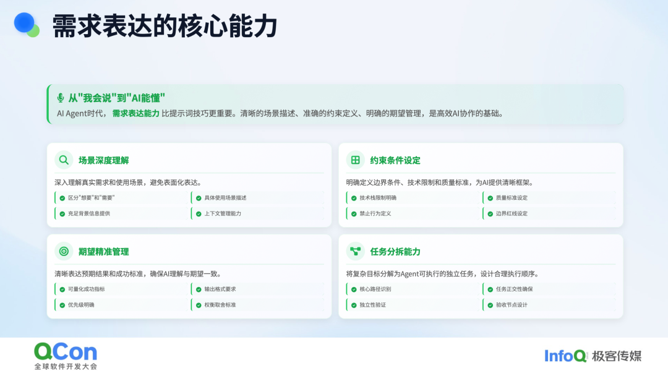Image resolution: width=668 pixels, height=373 pixels.
Task: Click the text 区分"想要"和"需要"
Action: [91, 198]
